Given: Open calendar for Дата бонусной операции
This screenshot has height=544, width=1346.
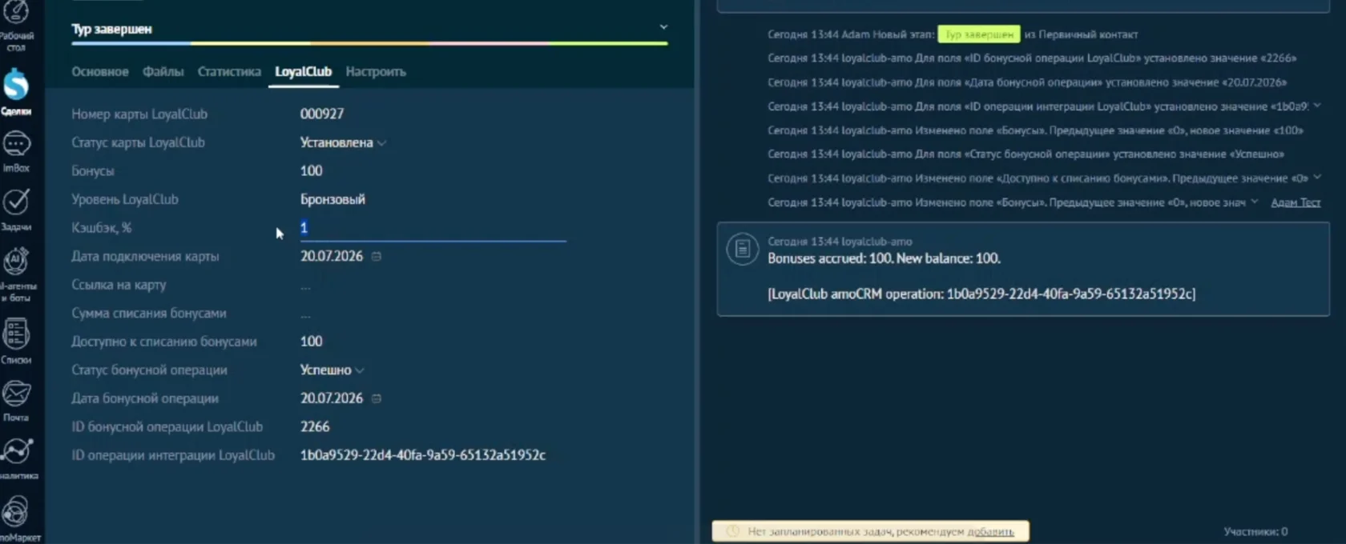Looking at the screenshot, I should click(x=377, y=398).
